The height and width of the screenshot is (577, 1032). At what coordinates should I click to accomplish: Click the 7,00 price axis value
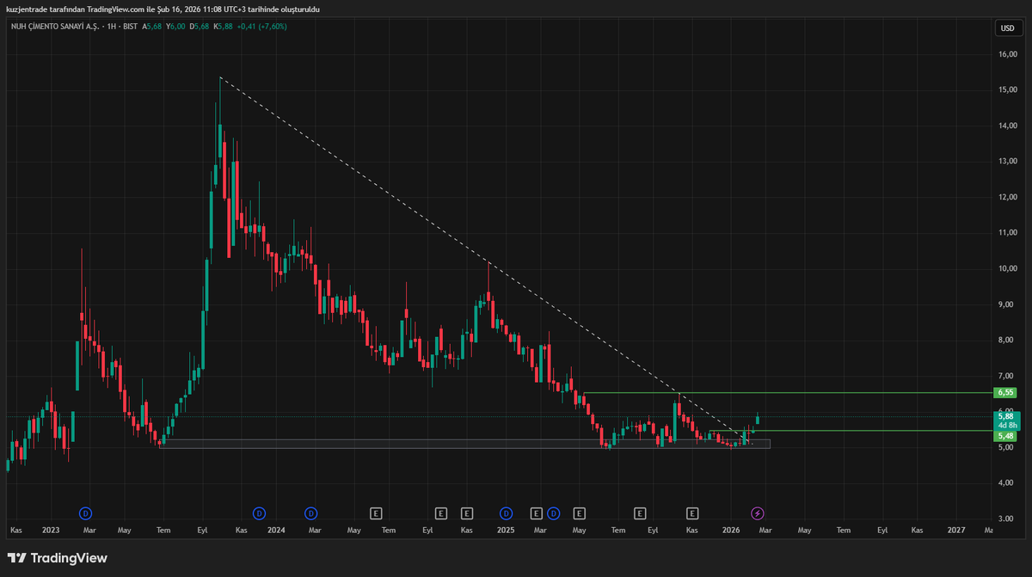1007,376
